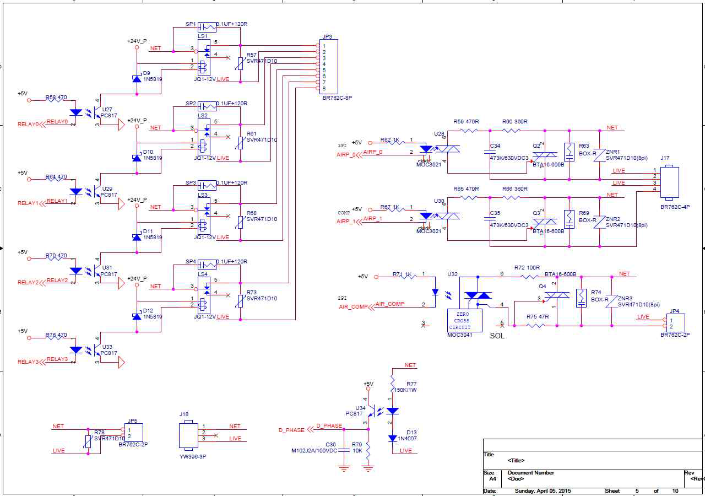Click the C34 capacitor symbol
Image resolution: width=705 pixels, height=496 pixels.
tap(490, 151)
